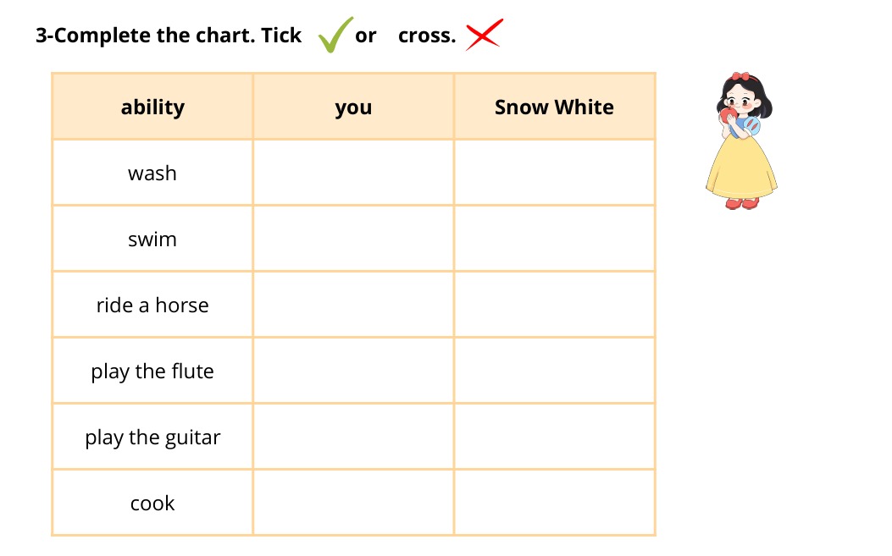
Task: Click the Snow White cell for wash
Action: 555,173
